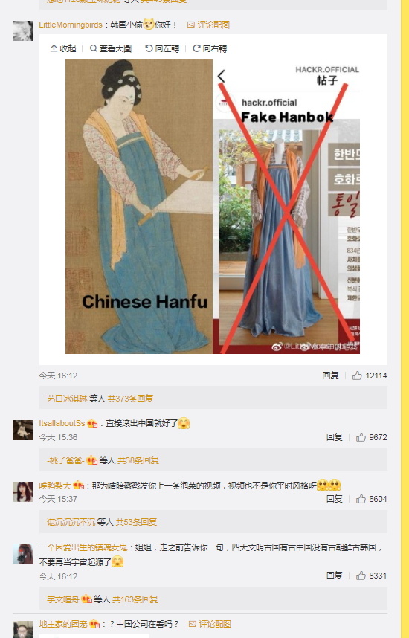Rotate image right with 向右转
The image size is (409, 638).
click(x=210, y=48)
